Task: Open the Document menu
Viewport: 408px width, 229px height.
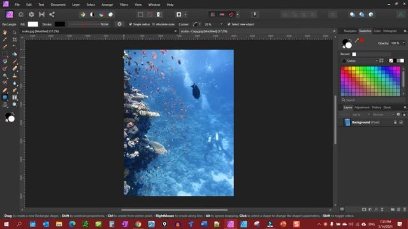Action: click(x=58, y=4)
